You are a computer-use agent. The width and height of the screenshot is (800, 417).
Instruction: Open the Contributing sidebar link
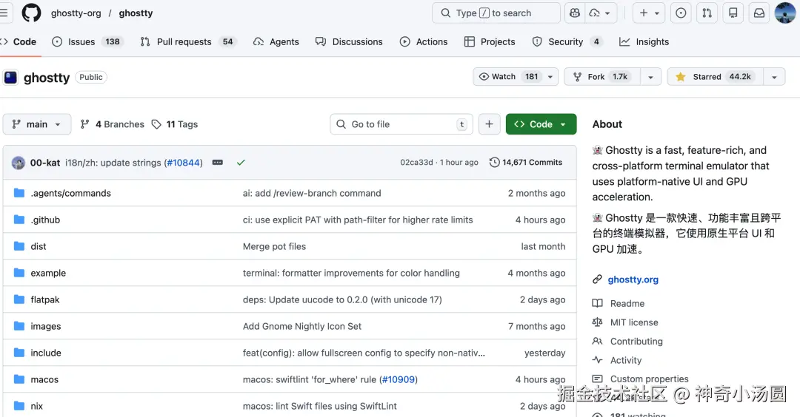click(x=627, y=341)
